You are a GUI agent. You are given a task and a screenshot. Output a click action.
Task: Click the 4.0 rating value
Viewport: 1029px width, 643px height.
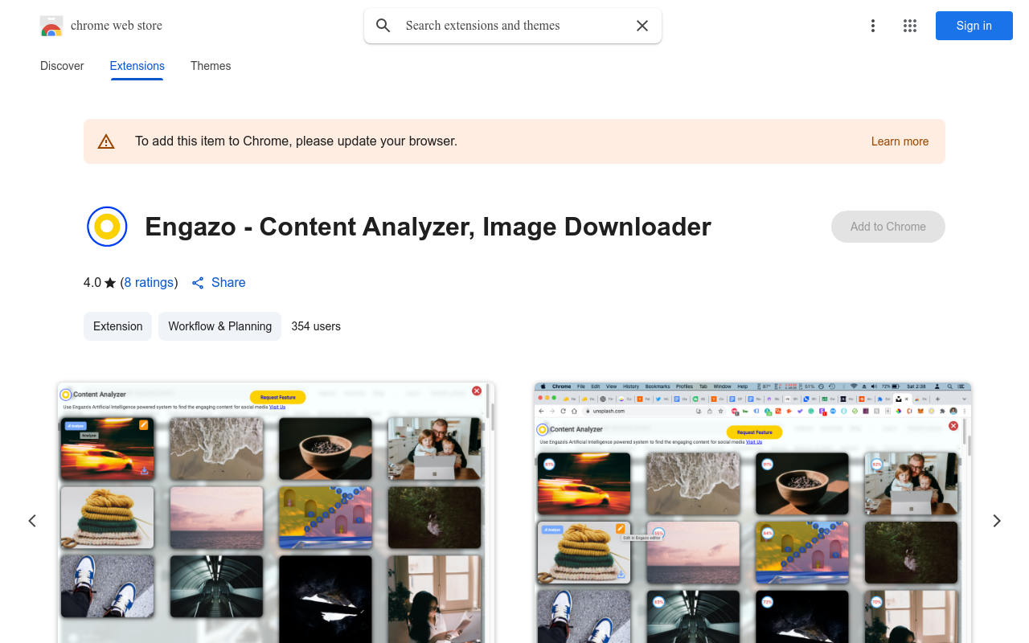[x=92, y=283]
